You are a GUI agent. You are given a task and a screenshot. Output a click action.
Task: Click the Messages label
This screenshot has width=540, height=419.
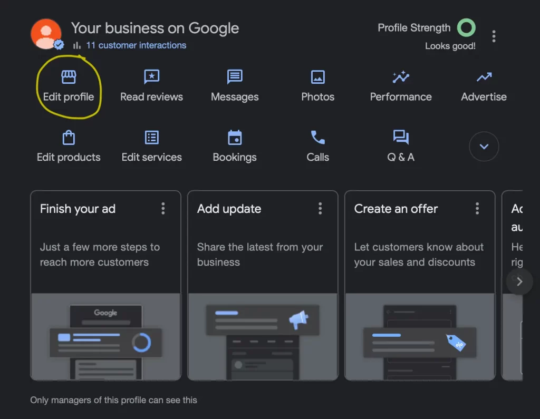(235, 97)
